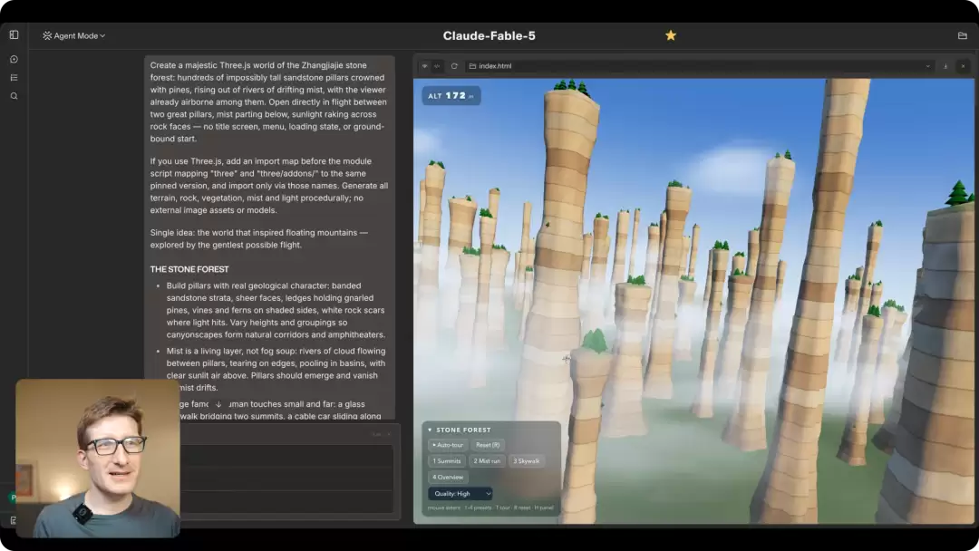The width and height of the screenshot is (979, 551).
Task: Select the 1 Summits preset
Action: coord(446,461)
